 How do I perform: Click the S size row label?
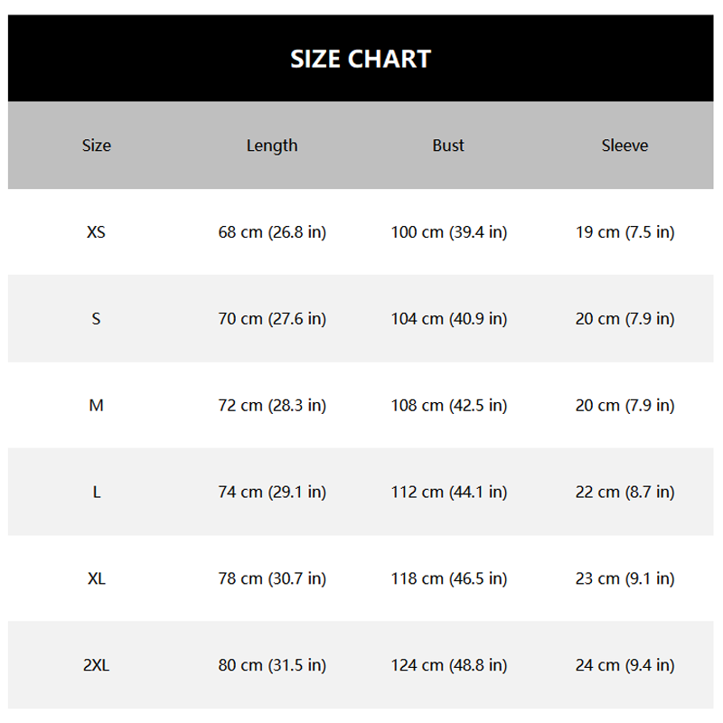tap(97, 319)
